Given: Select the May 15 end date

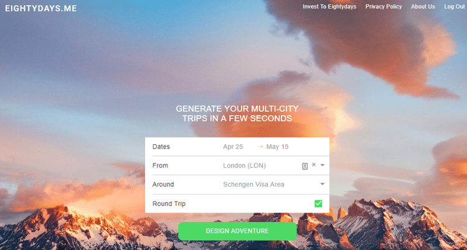Looking at the screenshot, I should click(277, 147).
